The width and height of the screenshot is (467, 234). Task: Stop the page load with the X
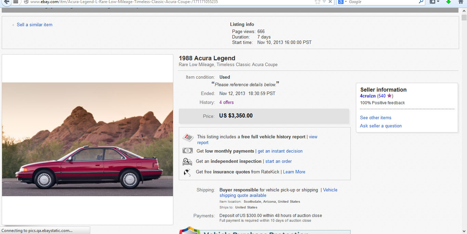coord(330,2)
